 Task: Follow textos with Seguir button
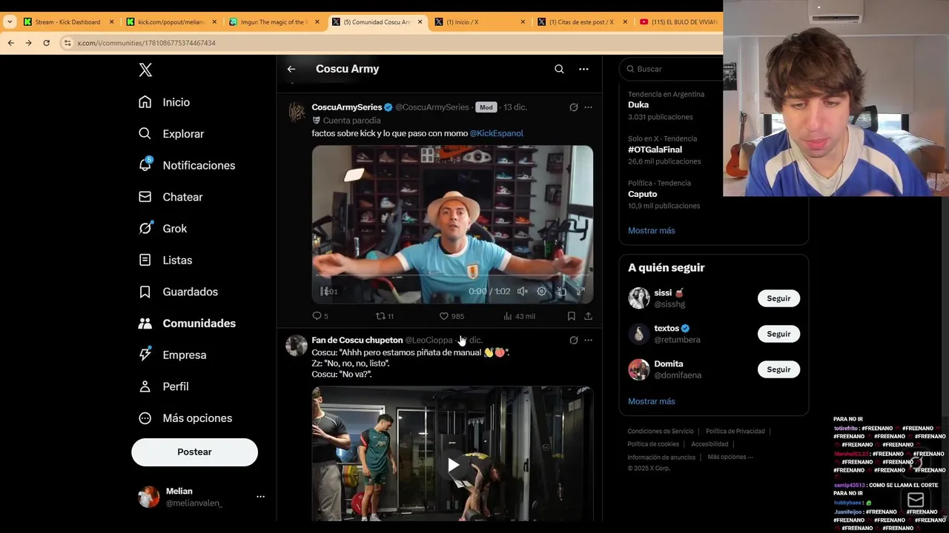[x=778, y=334]
